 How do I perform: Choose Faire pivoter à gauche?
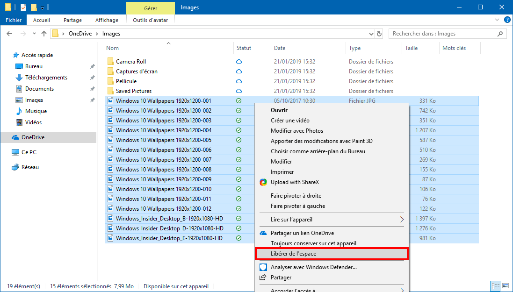(x=298, y=206)
